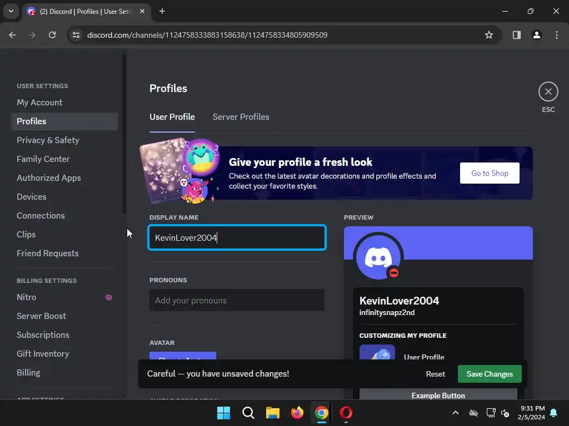Click the shop promo artwork image

click(x=179, y=171)
